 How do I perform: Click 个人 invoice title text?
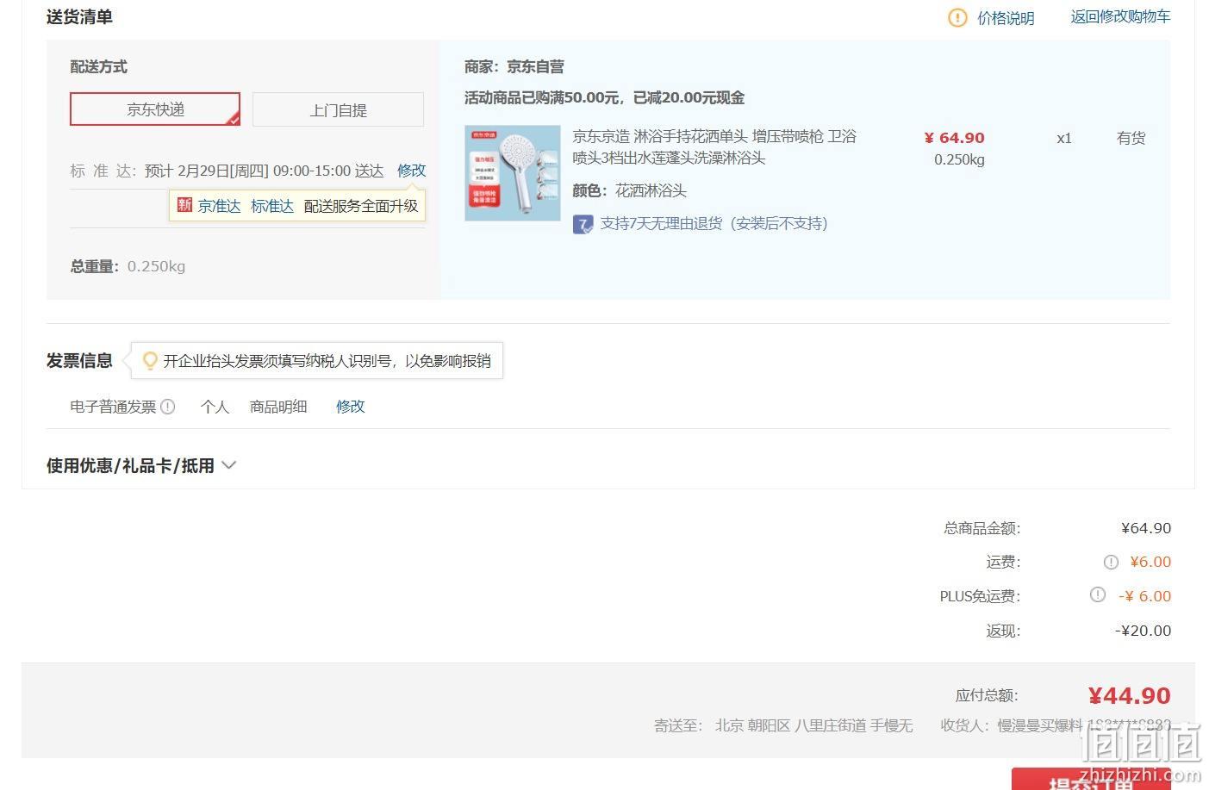click(215, 407)
